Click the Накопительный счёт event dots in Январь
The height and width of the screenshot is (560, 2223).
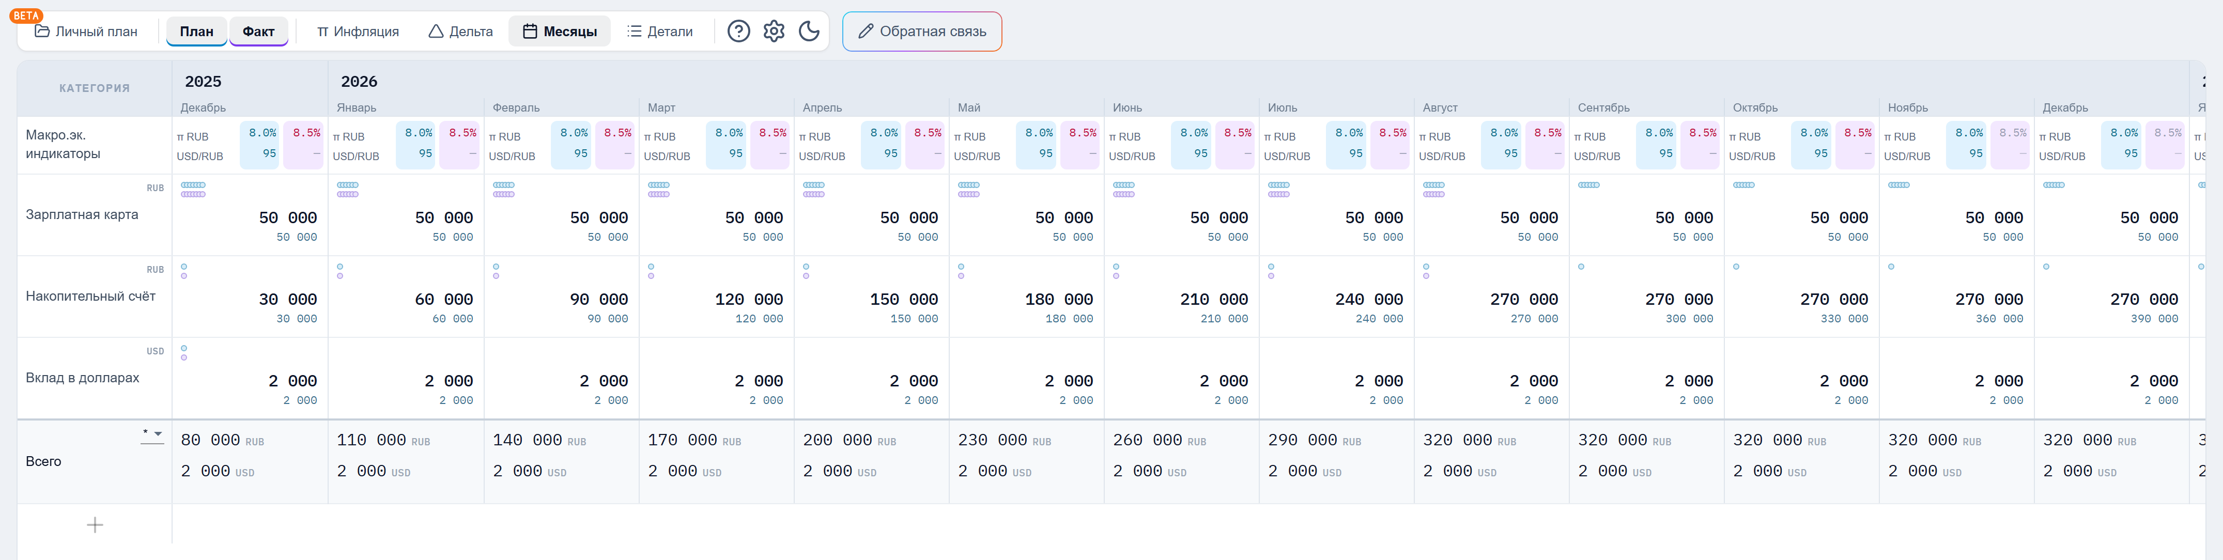click(x=340, y=271)
